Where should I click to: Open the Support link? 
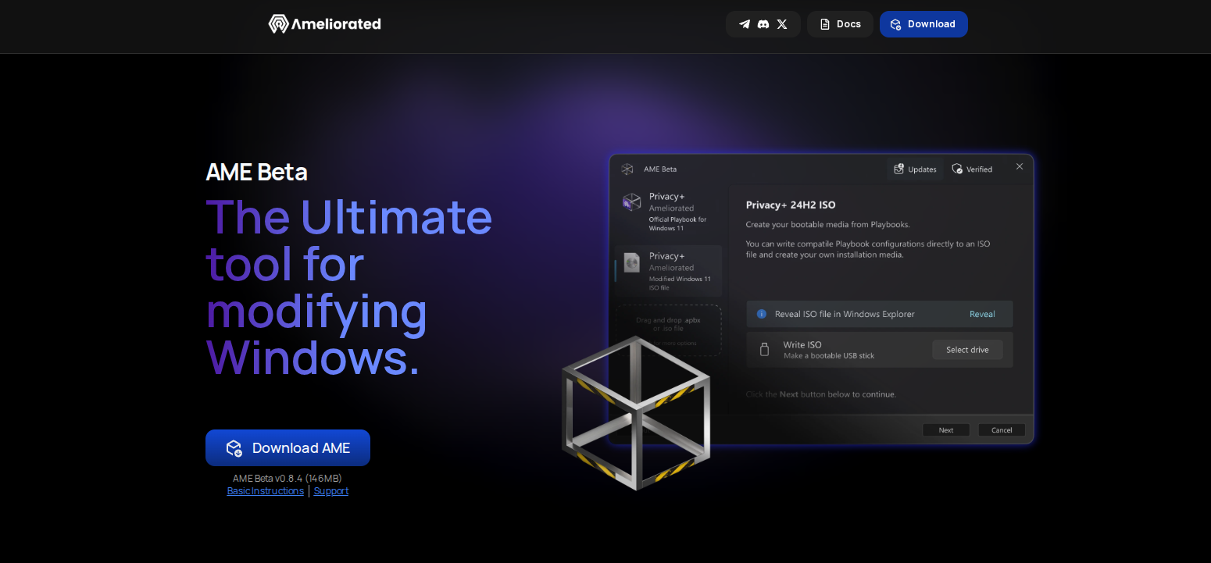pyautogui.click(x=331, y=491)
